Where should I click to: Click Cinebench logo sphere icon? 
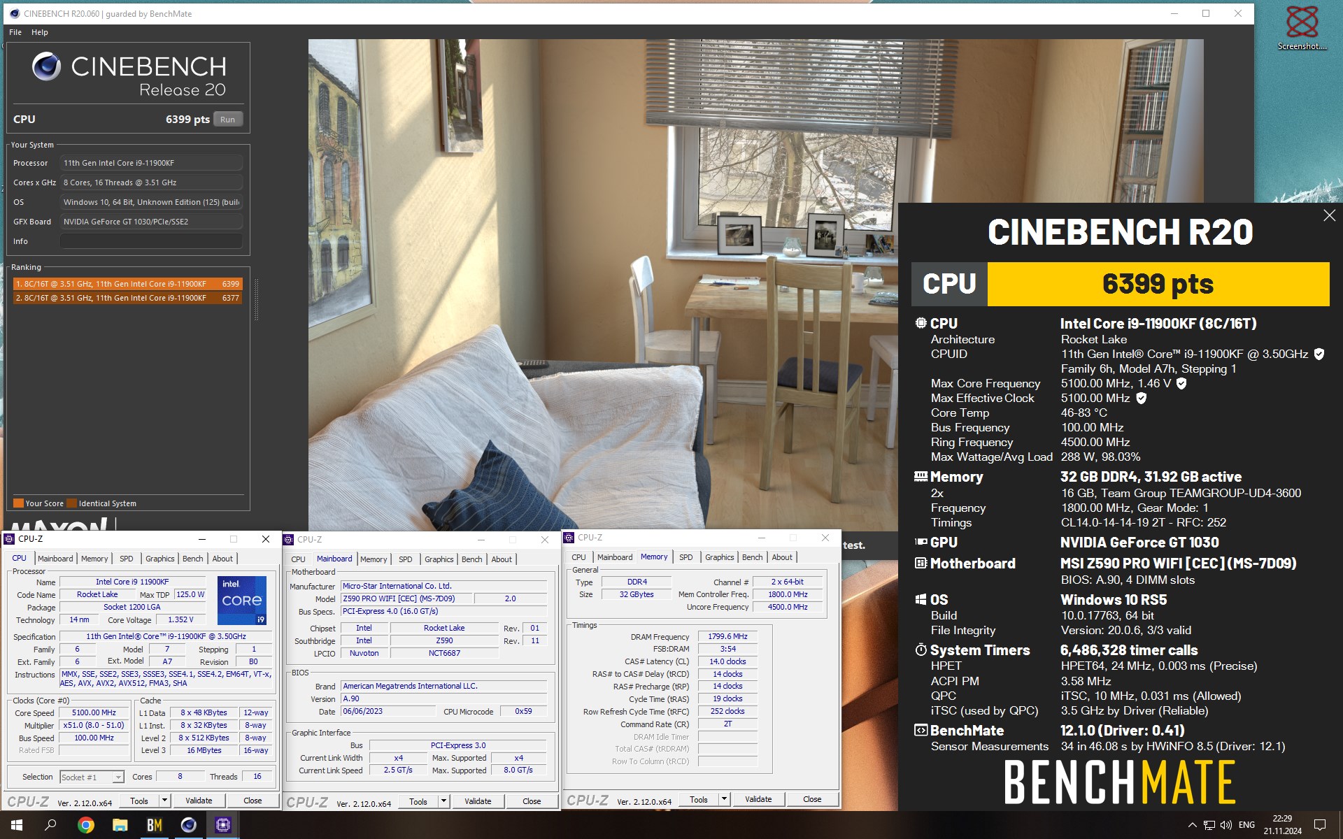(x=46, y=66)
